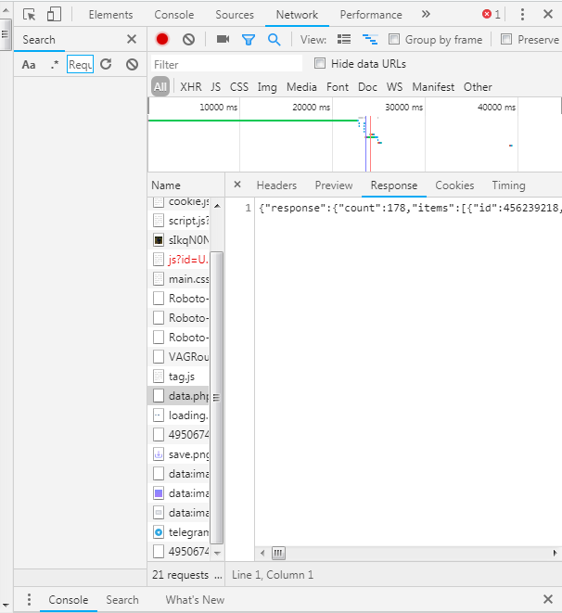This screenshot has width=562, height=613.
Task: Filter requests by WS
Action: (x=394, y=87)
